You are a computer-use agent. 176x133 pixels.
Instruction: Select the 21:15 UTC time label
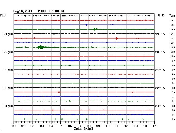pyautogui.click(x=160, y=70)
